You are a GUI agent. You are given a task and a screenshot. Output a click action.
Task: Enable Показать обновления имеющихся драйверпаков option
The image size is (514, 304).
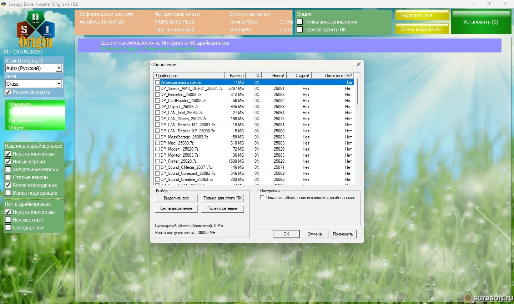(262, 198)
